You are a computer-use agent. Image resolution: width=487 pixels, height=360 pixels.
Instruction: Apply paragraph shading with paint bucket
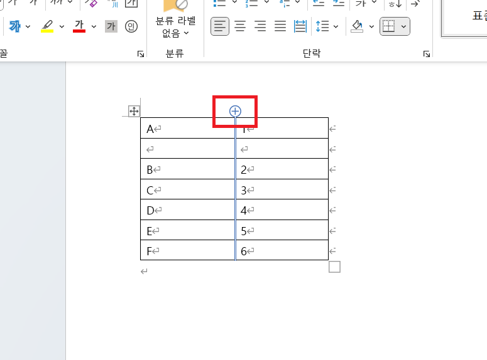tap(357, 26)
